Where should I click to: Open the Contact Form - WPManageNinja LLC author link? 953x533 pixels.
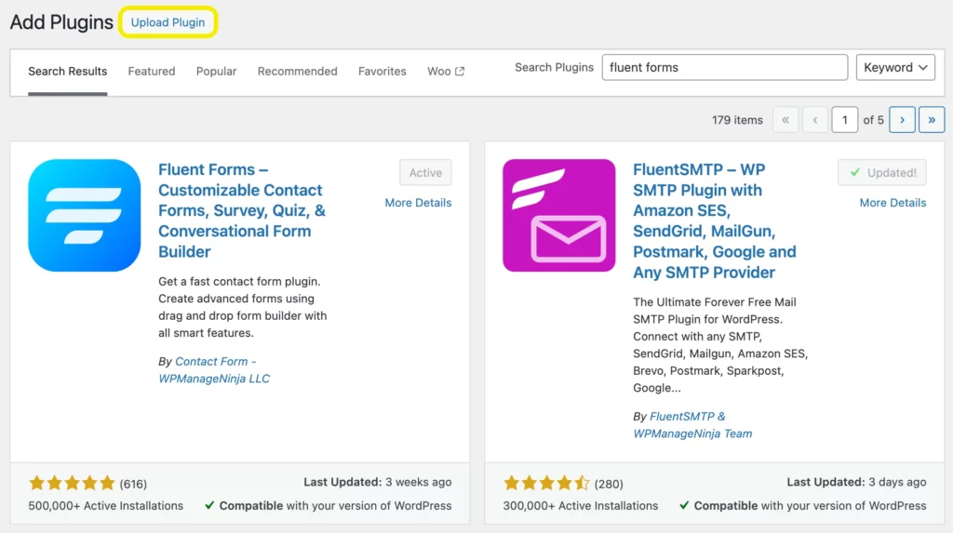point(214,369)
